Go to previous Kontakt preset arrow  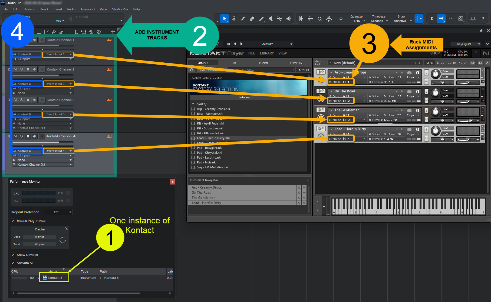235,44
